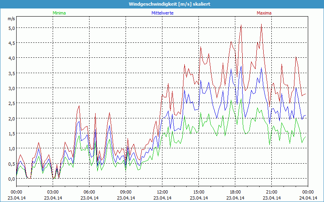Select the 0,0 y-axis baseline label
This screenshot has width=324, height=202.
[x=11, y=179]
